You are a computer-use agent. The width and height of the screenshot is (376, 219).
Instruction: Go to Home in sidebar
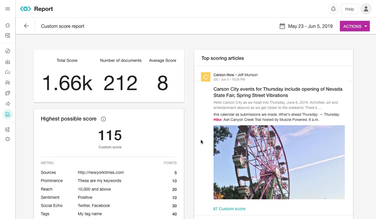pyautogui.click(x=8, y=25)
